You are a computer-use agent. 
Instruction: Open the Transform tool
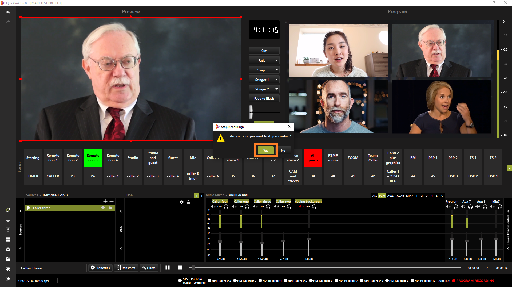126,268
